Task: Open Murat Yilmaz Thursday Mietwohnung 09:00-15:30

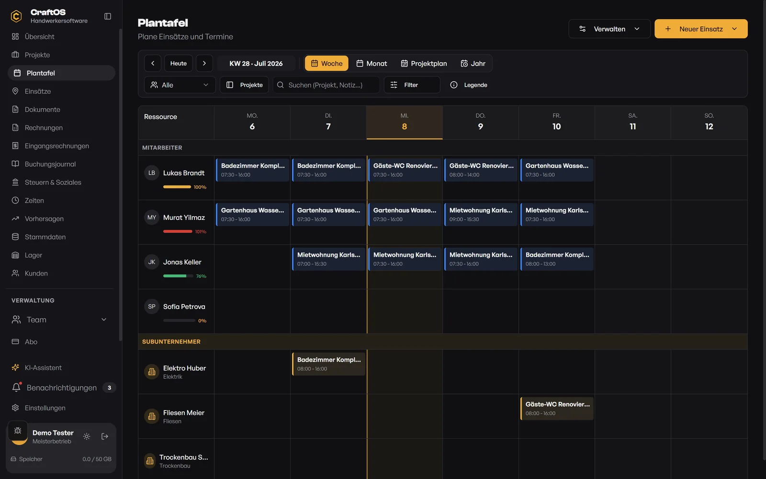Action: point(481,215)
